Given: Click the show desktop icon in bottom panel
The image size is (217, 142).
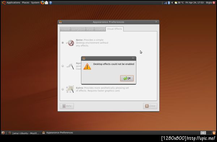Looking at the screenshot, I should (x=3, y=133).
